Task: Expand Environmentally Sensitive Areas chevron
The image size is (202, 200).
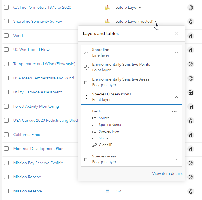Action: (177, 82)
